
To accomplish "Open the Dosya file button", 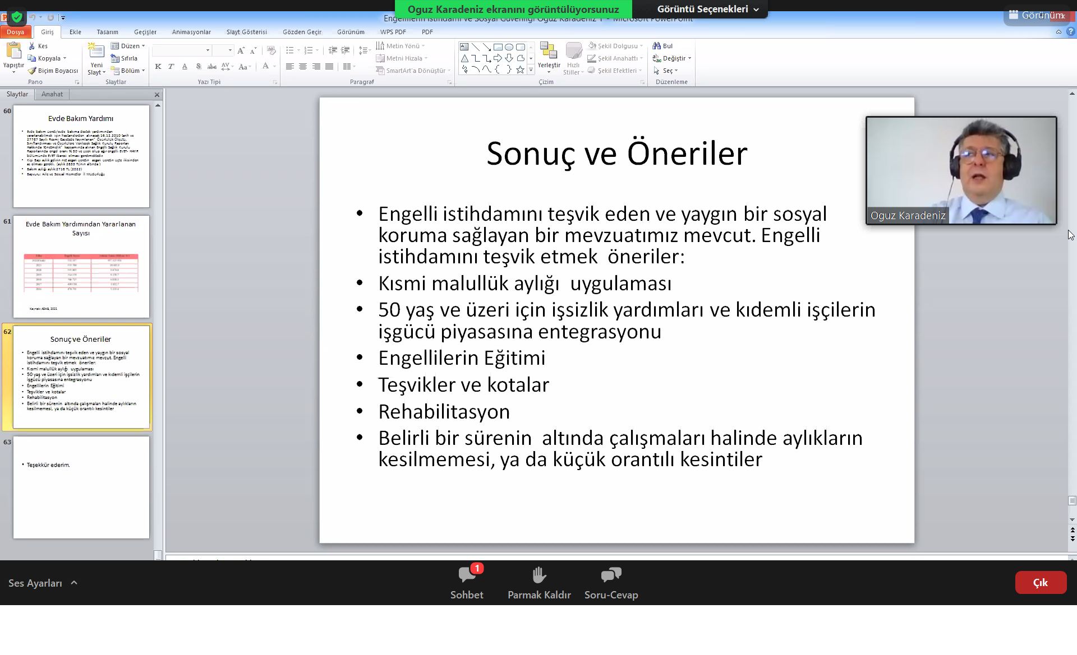I will [16, 32].
